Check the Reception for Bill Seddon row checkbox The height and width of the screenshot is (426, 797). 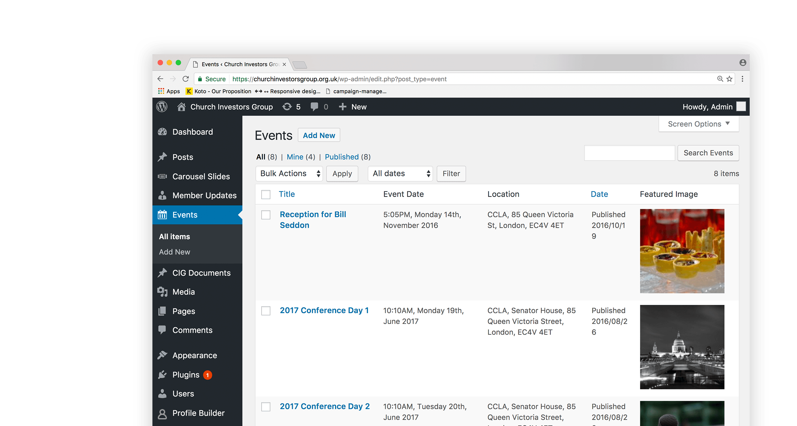[x=265, y=214]
